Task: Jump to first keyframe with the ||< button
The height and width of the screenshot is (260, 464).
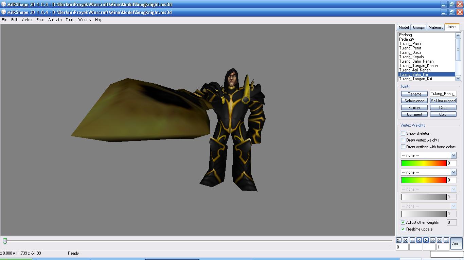Action: (x=399, y=240)
